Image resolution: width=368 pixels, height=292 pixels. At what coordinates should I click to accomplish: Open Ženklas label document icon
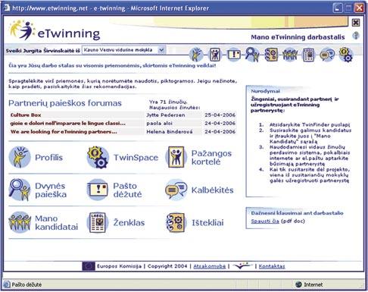click(x=98, y=222)
